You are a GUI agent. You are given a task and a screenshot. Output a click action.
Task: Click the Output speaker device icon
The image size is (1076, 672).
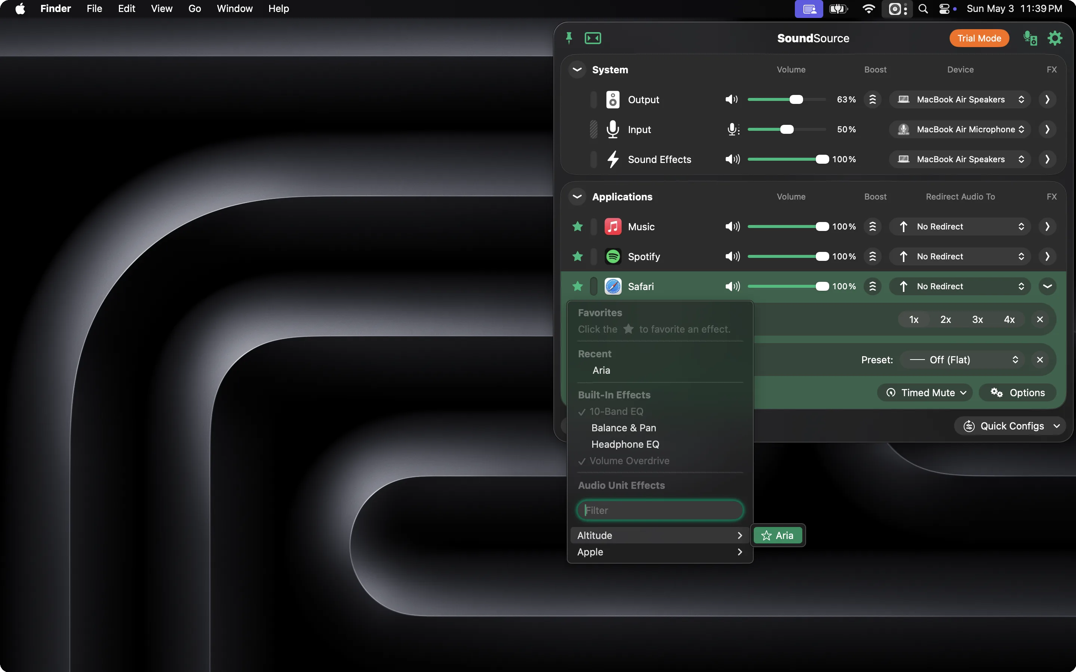613,99
